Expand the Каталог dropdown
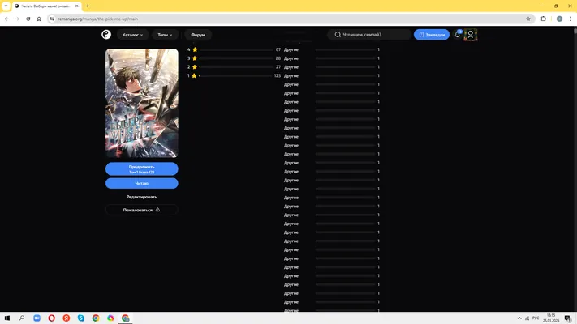 (x=132, y=35)
